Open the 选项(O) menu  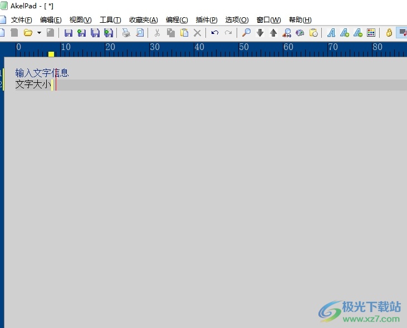[x=237, y=19]
